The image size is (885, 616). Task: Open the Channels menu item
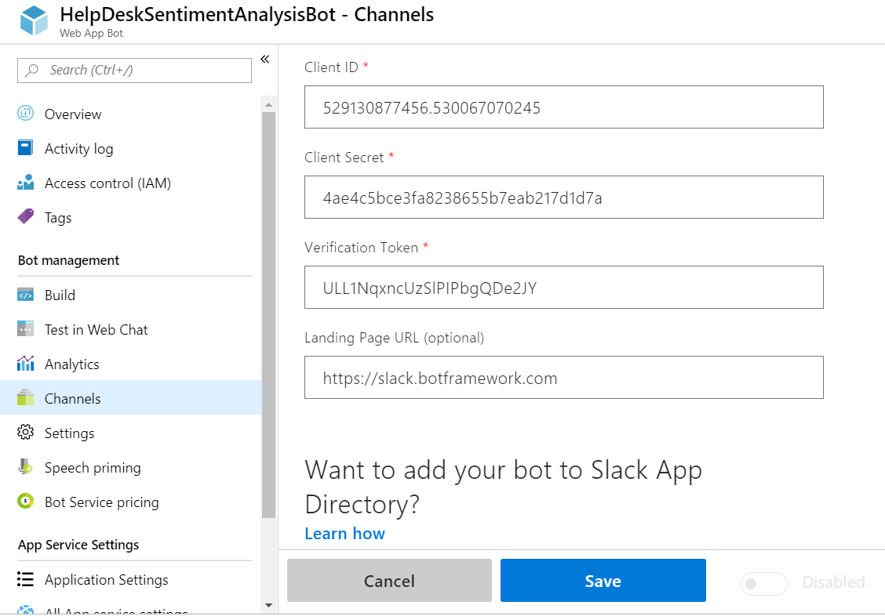[x=73, y=398]
